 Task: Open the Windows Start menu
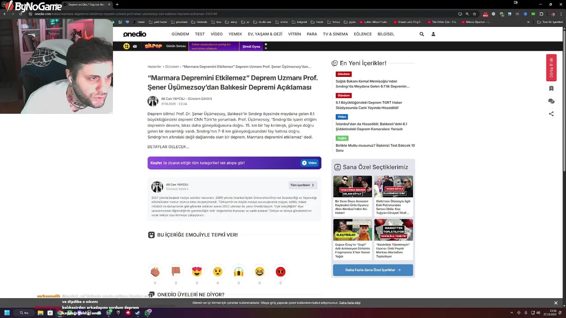(7, 313)
